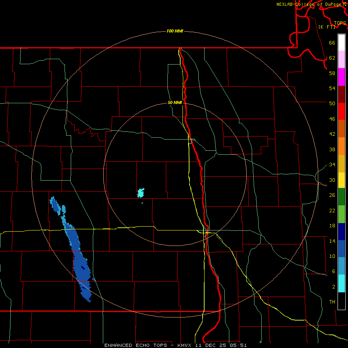Click the '100 NMI' range ring label
Image resolution: width=348 pixels, height=348 pixels.
click(x=175, y=31)
